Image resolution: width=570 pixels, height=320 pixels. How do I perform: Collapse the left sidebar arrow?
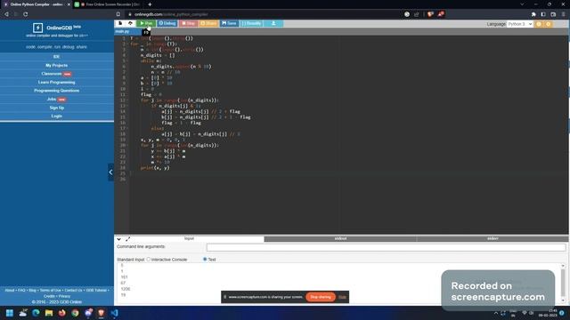coord(110,172)
